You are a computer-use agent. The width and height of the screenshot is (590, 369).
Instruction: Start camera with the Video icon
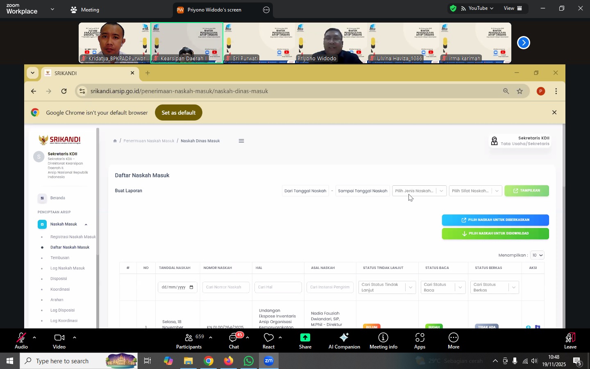(x=59, y=340)
